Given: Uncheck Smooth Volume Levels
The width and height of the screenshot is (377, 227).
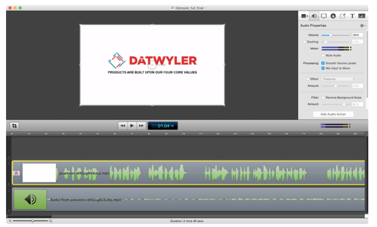Looking at the screenshot, I should click(323, 63).
